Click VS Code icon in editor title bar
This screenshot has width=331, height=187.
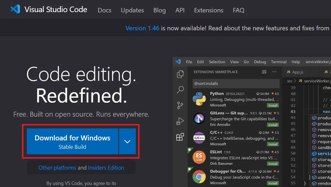click(x=178, y=62)
